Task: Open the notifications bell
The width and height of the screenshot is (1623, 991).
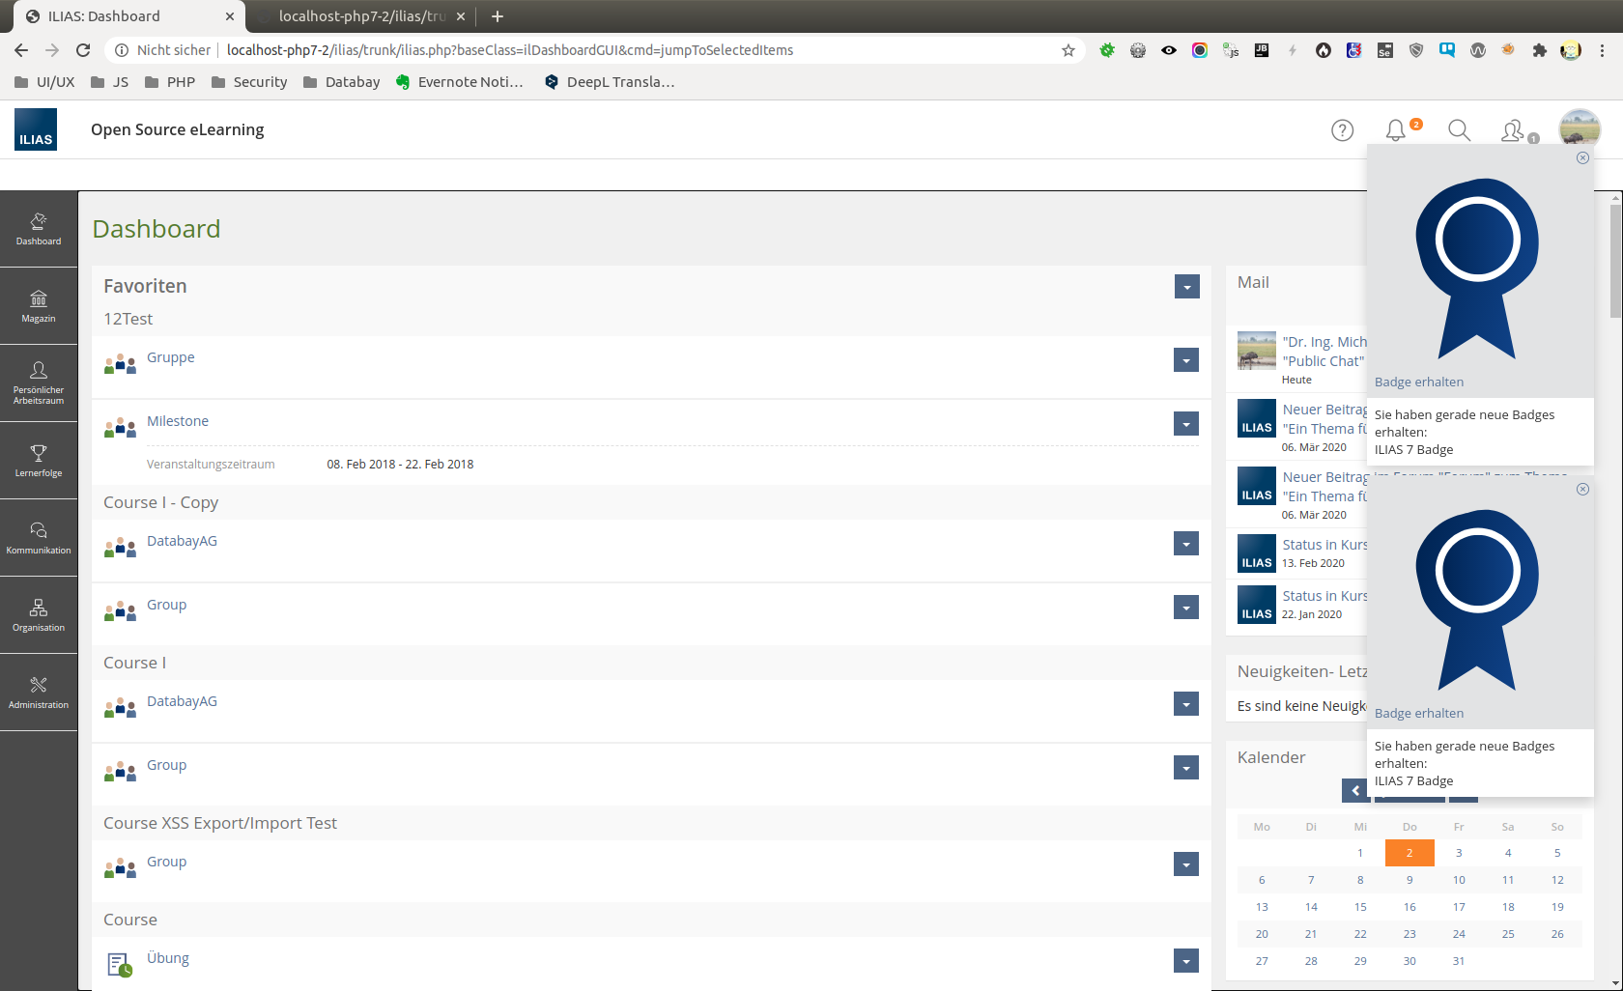Action: [x=1396, y=130]
